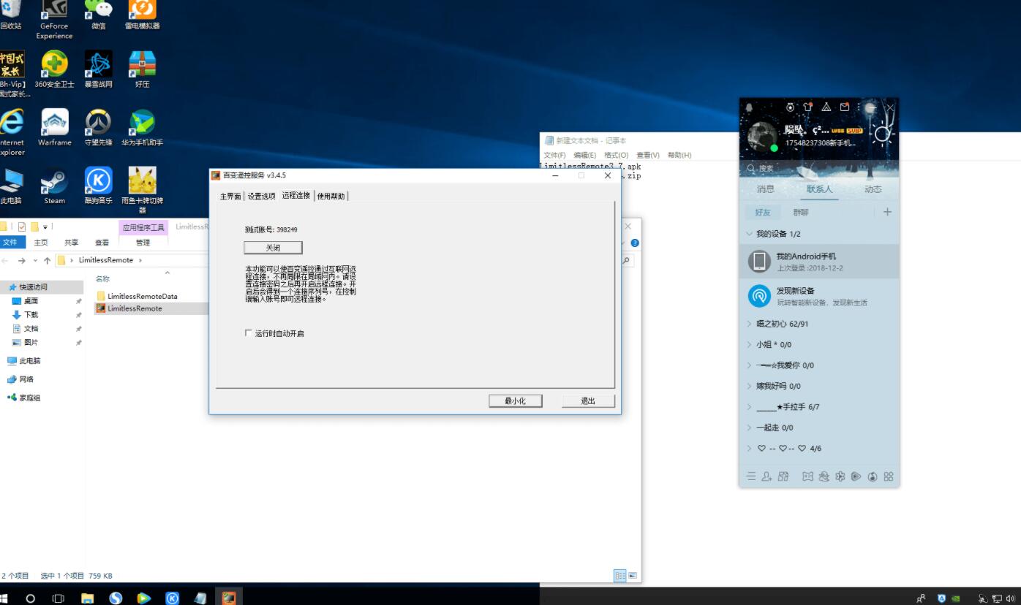Viewport: 1021px width, 605px height.
Task: Click the QQ 搜索 search field
Action: [819, 169]
